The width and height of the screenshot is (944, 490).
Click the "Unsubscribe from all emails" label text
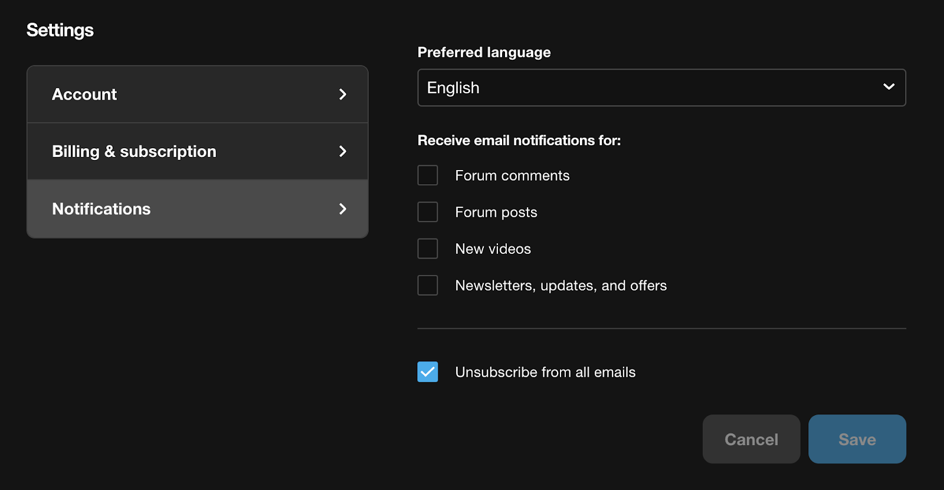(545, 372)
